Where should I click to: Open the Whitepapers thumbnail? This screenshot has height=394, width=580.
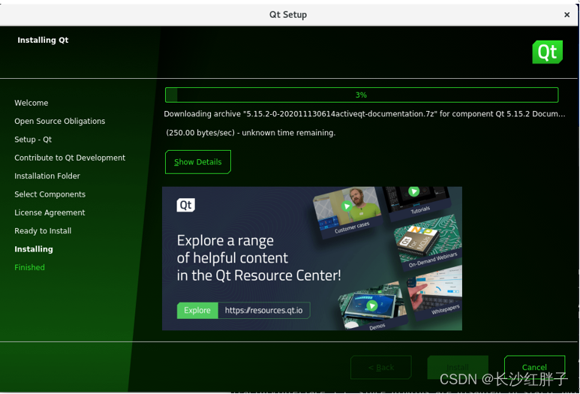pyautogui.click(x=436, y=292)
